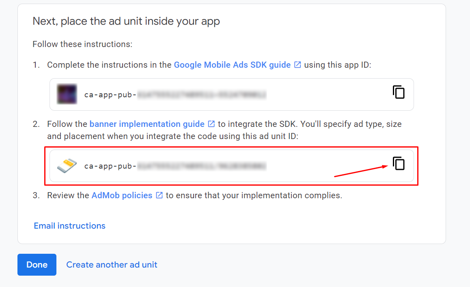This screenshot has width=470, height=287.
Task: Click external-link icon beside banner implementation guide
Action: point(211,124)
